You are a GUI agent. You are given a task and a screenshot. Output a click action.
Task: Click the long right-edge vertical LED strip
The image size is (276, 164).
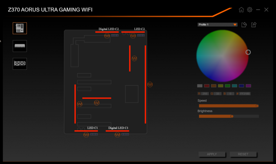[145, 85]
